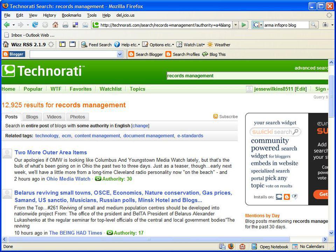
Task: Click the jessewilkins8511 profile link
Action: tap(273, 89)
